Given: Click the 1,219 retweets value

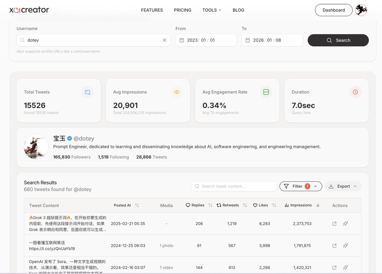Looking at the screenshot, I should [x=232, y=224].
